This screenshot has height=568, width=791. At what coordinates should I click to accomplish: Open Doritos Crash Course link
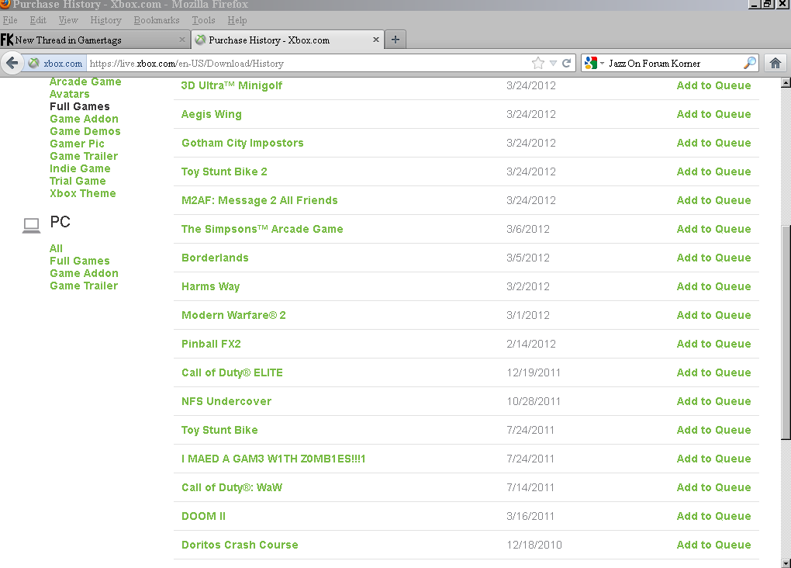[x=240, y=545]
